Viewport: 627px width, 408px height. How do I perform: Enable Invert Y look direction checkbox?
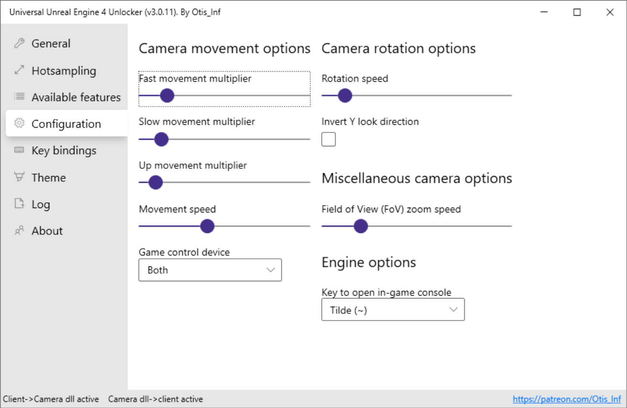(329, 139)
